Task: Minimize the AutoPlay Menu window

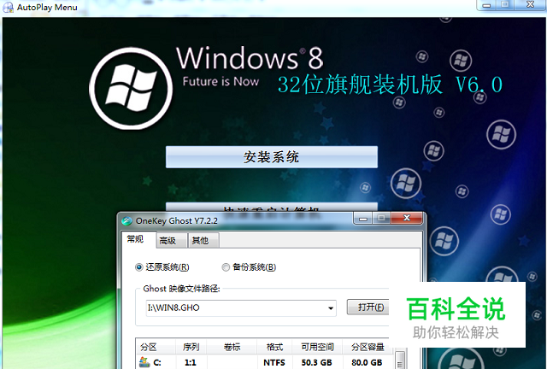Action: tap(486, 5)
